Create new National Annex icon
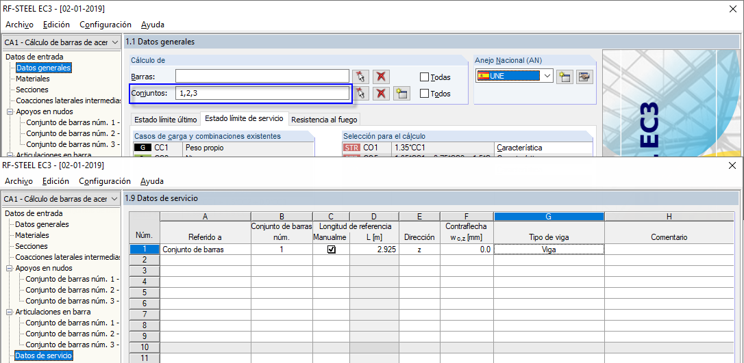Screen dimensions: 744x363 coord(565,77)
